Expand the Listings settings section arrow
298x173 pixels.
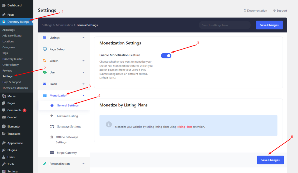84,38
